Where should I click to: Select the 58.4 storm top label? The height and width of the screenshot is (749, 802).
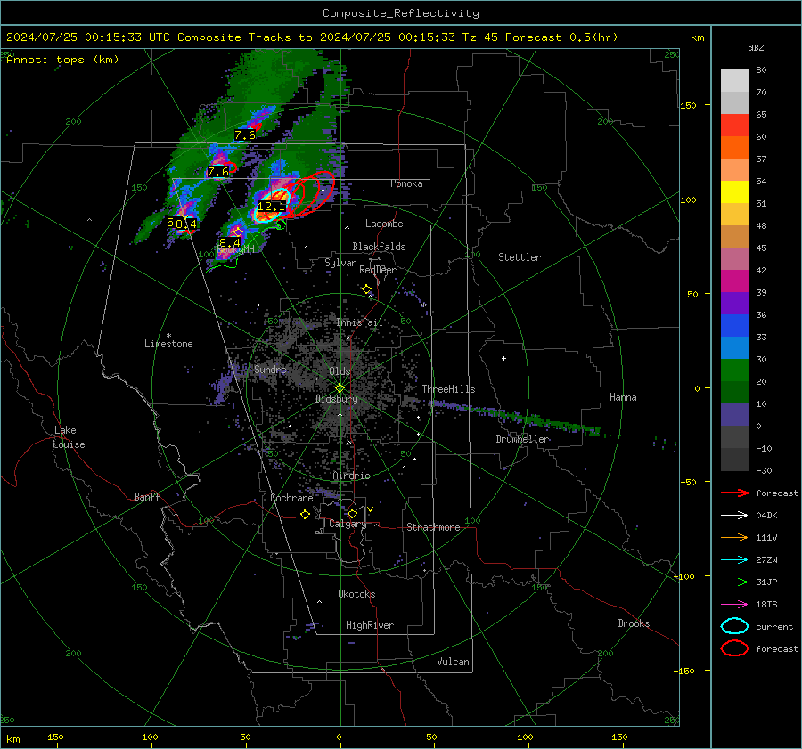[182, 224]
